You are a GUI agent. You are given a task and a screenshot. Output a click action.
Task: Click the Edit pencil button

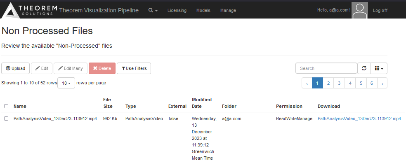pos(42,68)
